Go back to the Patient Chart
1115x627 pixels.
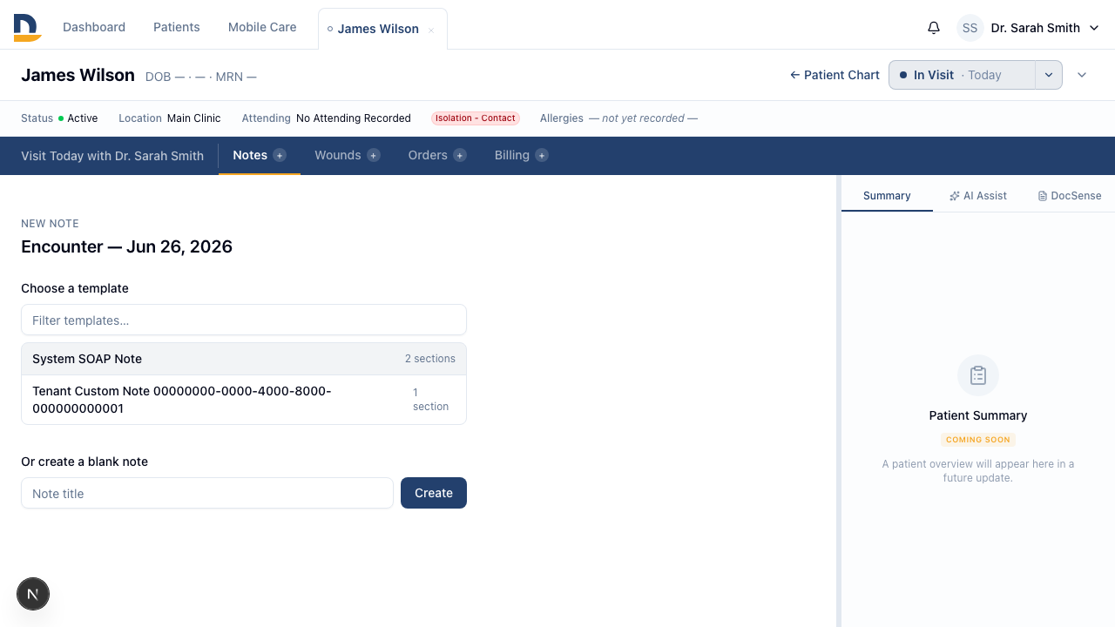coord(835,75)
